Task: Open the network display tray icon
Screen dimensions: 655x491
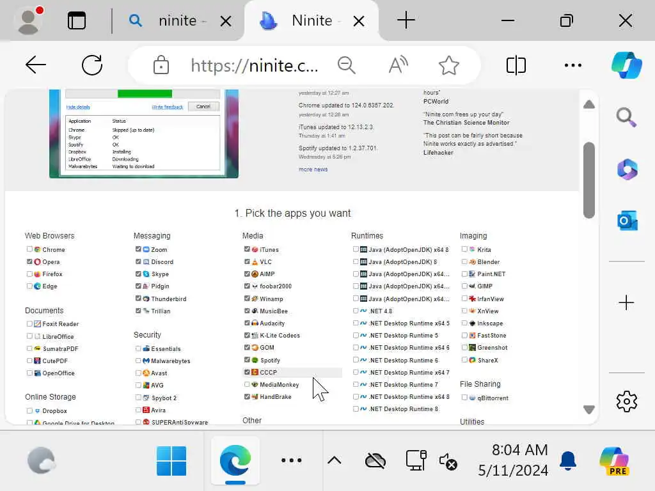Action: tap(416, 460)
